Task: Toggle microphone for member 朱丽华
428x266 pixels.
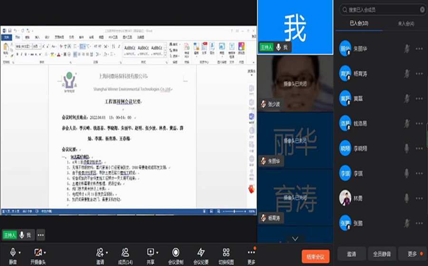Action: 407,48
